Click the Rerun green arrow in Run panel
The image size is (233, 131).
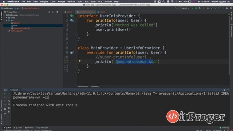click(x=5, y=94)
